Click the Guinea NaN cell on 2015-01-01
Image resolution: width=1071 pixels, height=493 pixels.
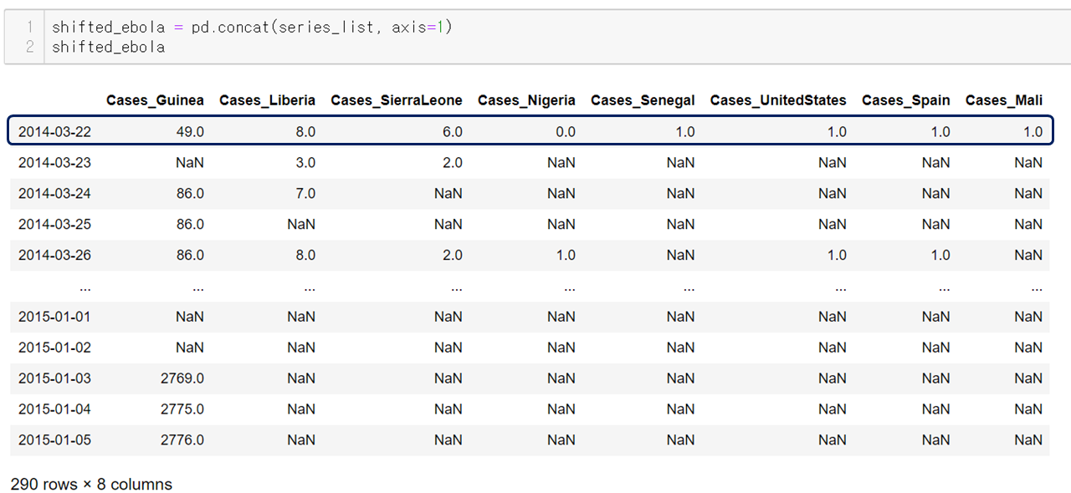[x=190, y=317]
